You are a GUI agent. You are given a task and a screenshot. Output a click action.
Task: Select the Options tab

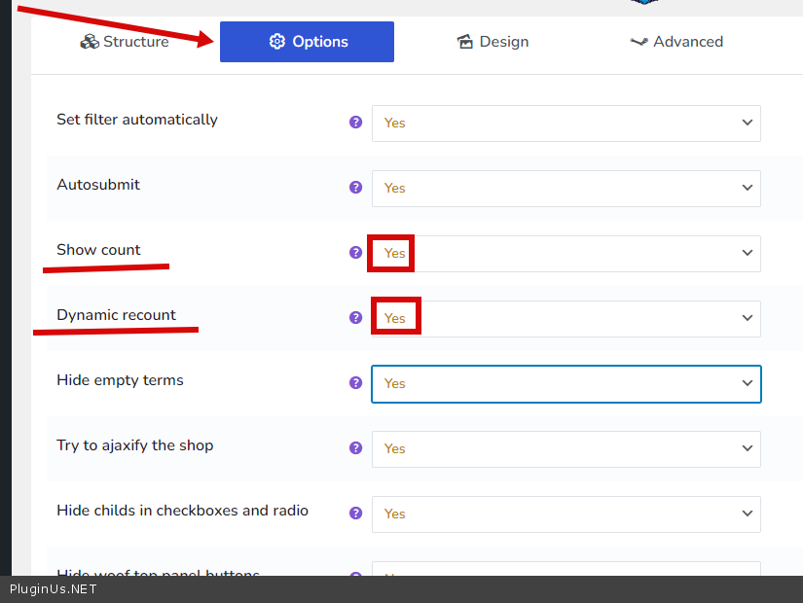(307, 42)
